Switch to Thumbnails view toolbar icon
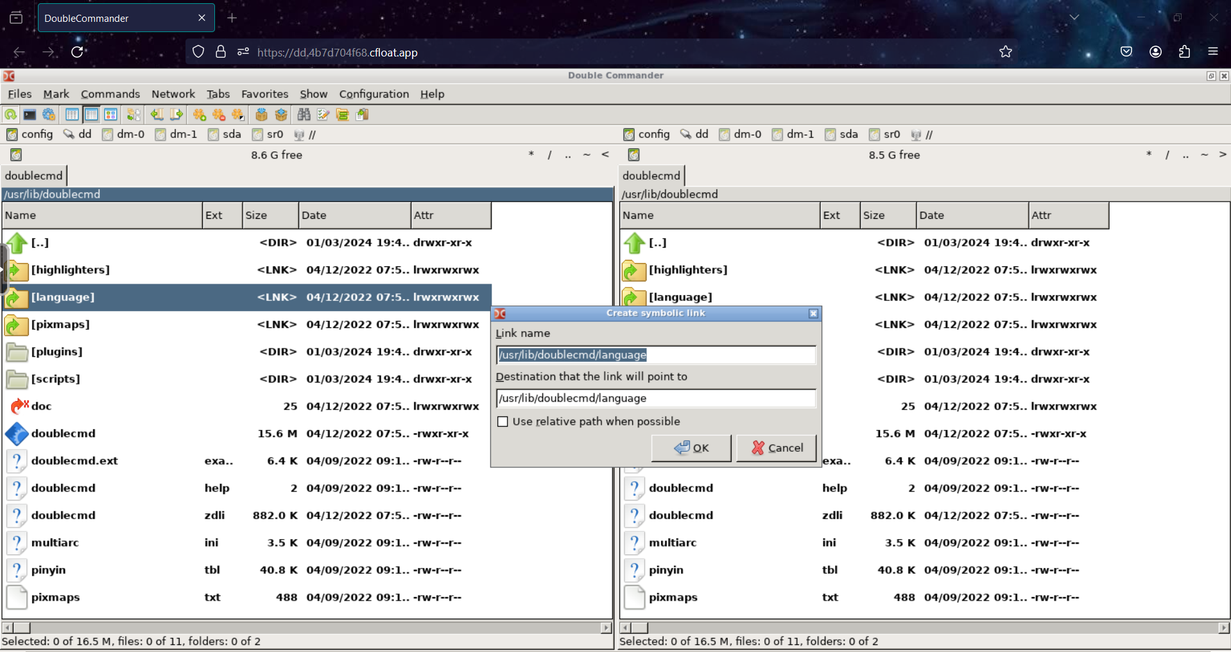This screenshot has width=1231, height=652. 110,115
